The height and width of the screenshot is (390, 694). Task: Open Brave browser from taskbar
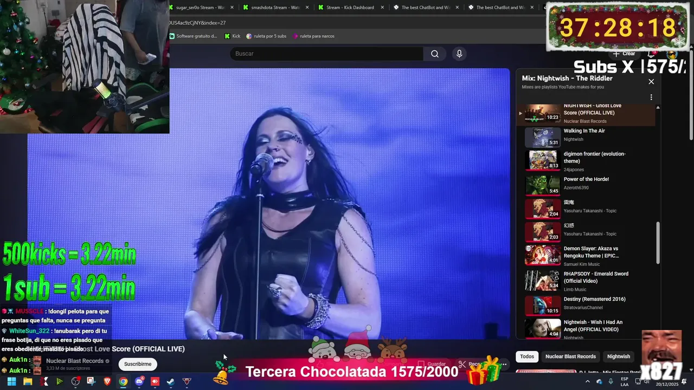107,381
